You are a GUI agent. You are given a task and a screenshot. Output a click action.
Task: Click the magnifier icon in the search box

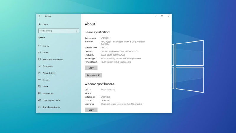coord(77,31)
